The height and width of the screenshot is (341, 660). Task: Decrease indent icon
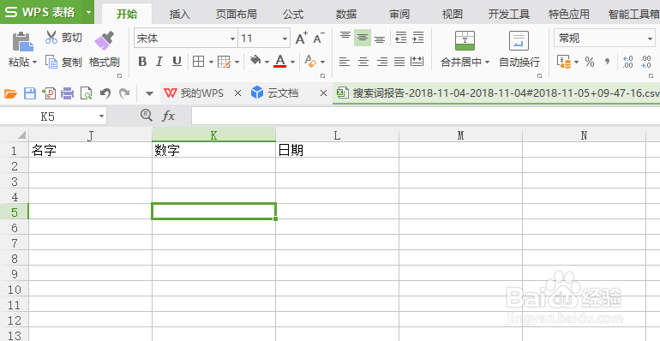tap(401, 38)
